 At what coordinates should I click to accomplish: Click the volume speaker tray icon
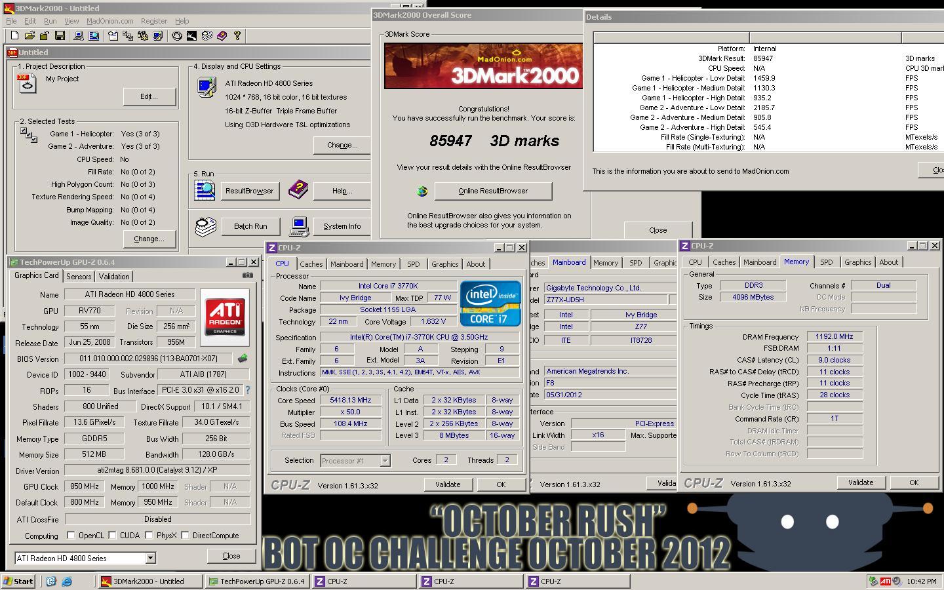896,581
